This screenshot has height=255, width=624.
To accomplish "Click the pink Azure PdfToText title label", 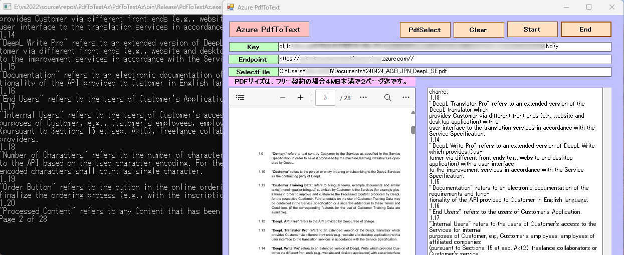I will pyautogui.click(x=269, y=30).
